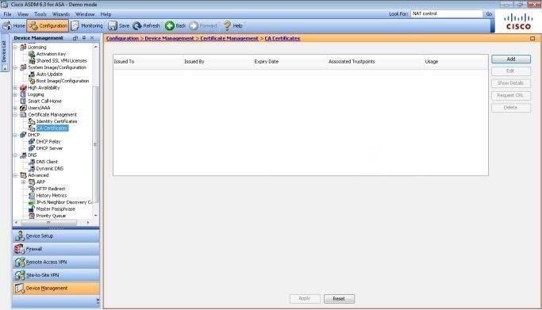
Task: Select DNS Client tree item
Action: (x=47, y=162)
